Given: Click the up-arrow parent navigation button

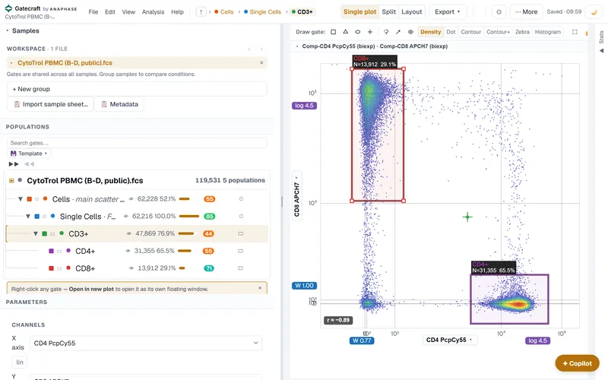Looking at the screenshot, I should tap(201, 12).
